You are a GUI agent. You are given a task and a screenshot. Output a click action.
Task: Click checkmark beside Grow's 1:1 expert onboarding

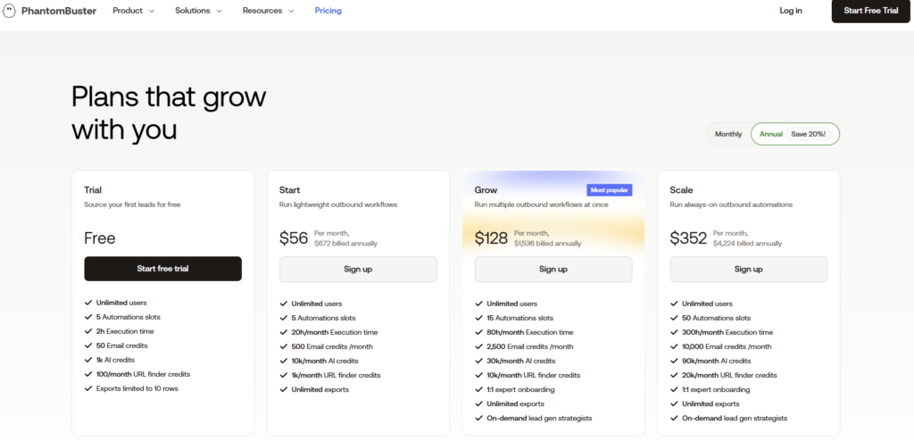click(478, 389)
